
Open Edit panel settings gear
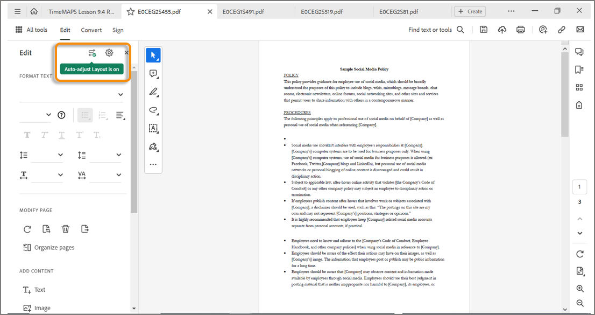pyautogui.click(x=109, y=53)
